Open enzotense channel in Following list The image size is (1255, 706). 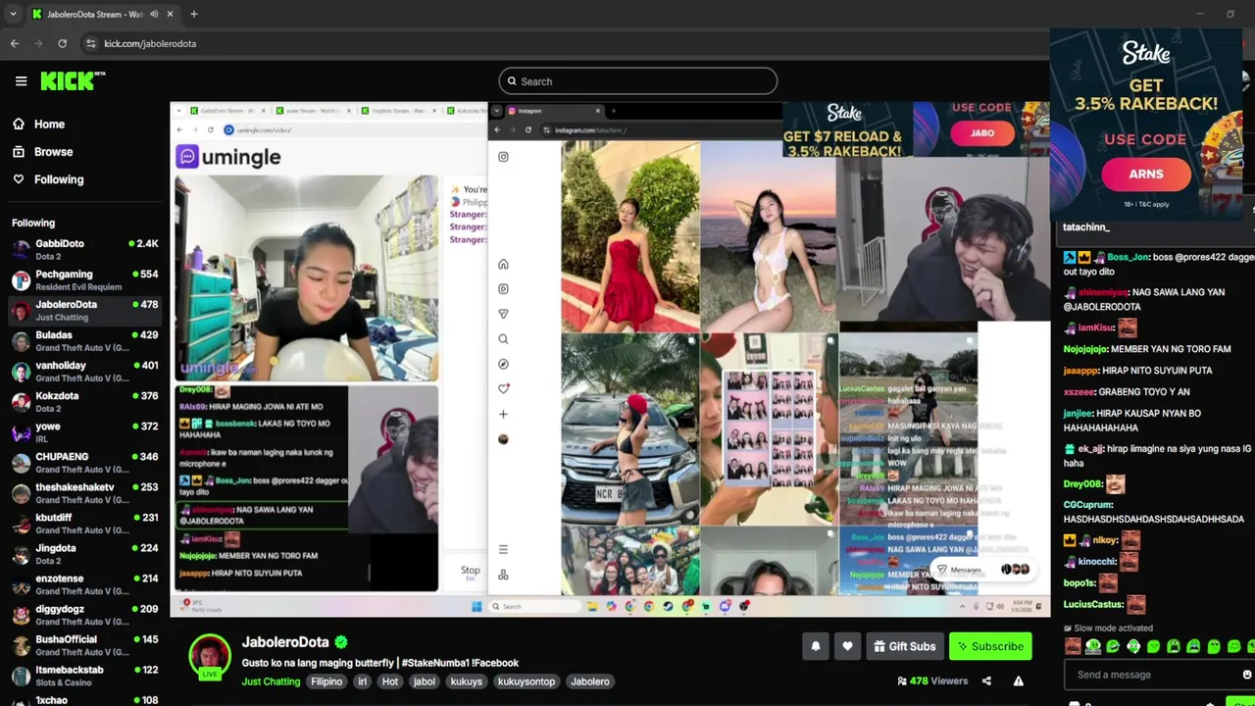click(84, 584)
